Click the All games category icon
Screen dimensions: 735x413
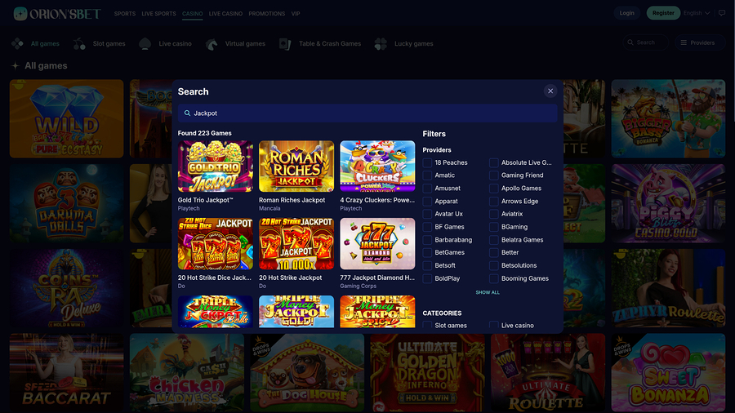pos(17,43)
